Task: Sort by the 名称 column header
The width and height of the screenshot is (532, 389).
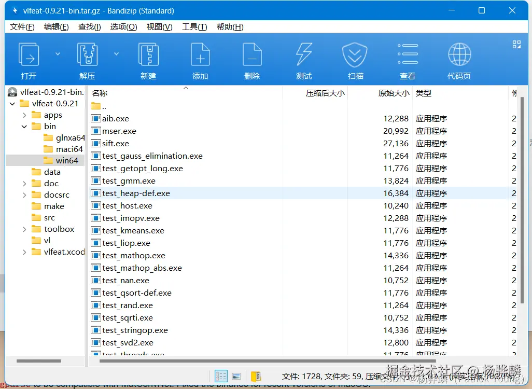Action: (x=186, y=93)
